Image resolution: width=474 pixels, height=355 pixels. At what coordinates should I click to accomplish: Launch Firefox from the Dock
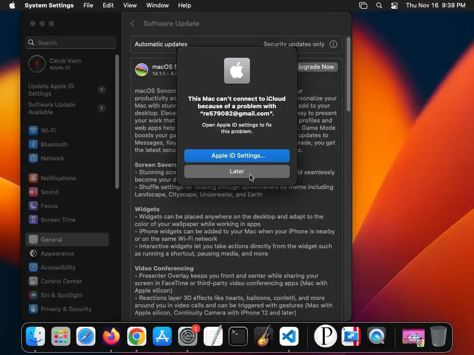pos(111,336)
